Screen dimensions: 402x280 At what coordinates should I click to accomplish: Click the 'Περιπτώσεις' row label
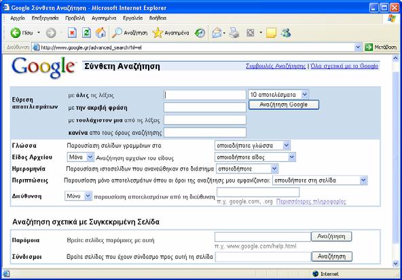point(30,180)
